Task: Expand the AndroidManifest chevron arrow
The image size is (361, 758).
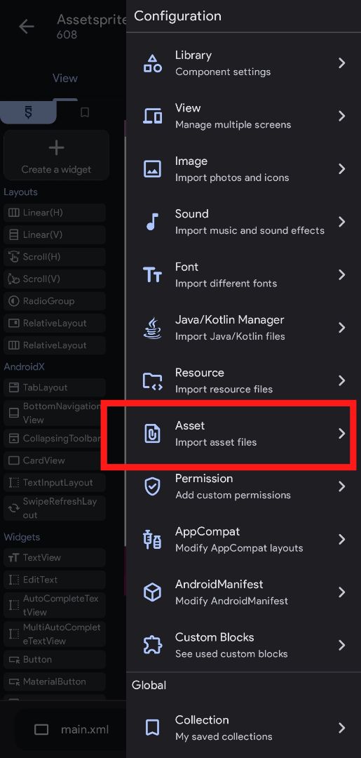Action: [341, 592]
